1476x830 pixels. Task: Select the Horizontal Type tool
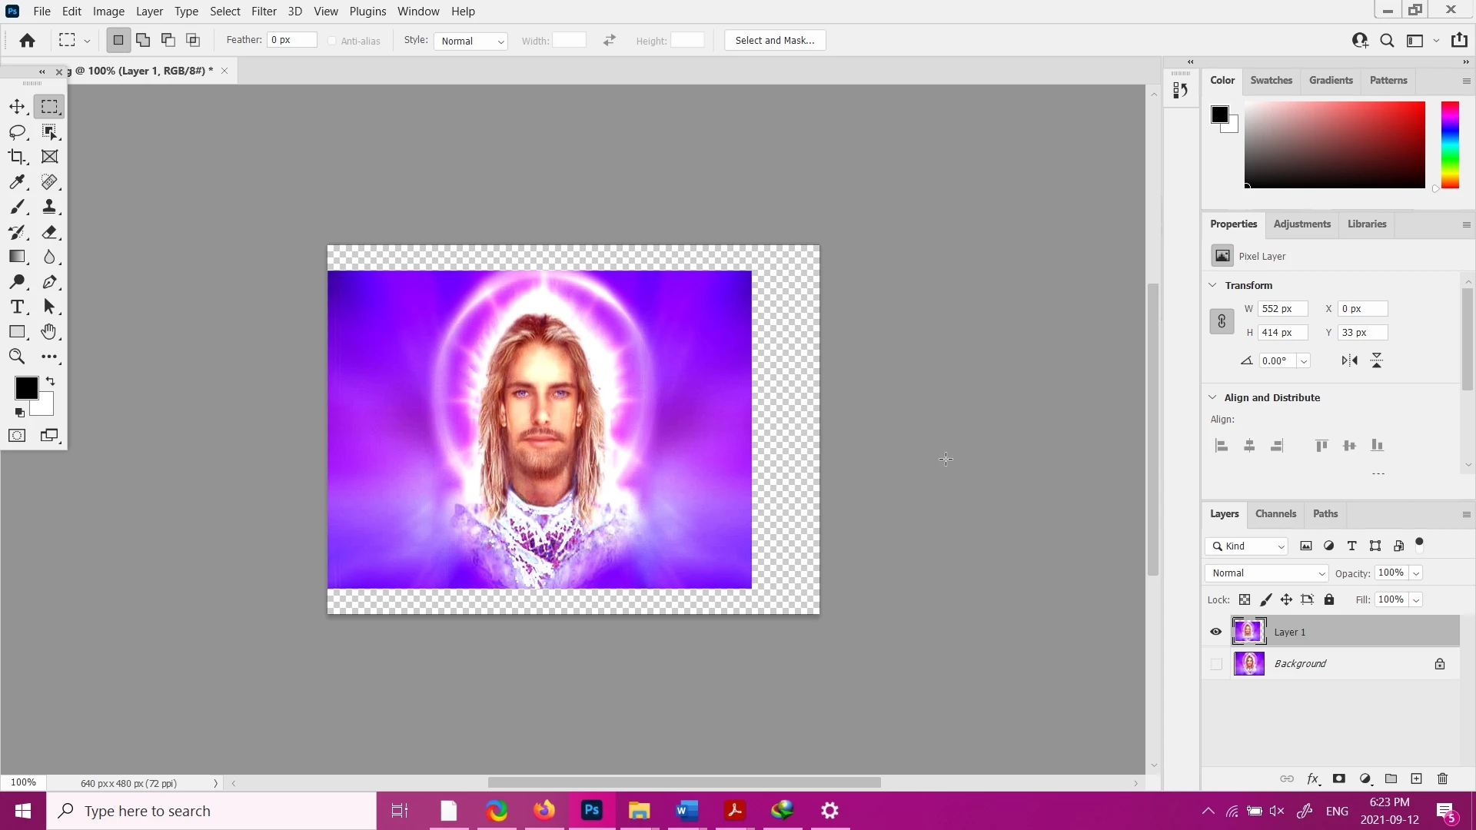17,307
